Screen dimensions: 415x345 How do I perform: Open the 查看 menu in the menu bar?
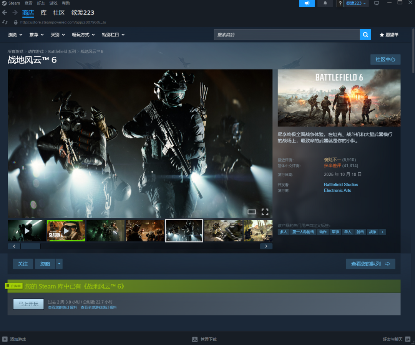click(x=28, y=3)
